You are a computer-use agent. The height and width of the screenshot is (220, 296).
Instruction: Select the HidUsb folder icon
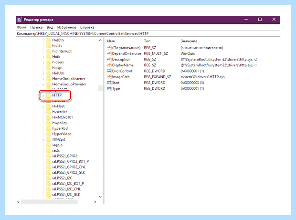[49, 73]
